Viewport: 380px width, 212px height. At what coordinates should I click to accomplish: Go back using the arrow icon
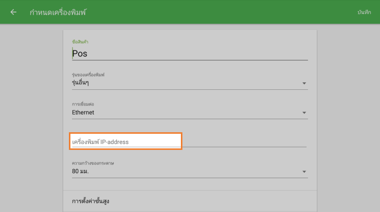[13, 12]
